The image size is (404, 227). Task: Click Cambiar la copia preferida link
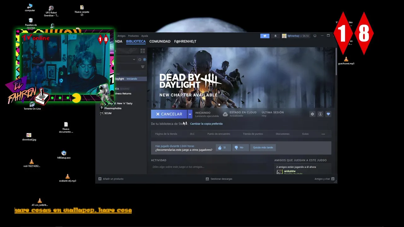coord(206,124)
